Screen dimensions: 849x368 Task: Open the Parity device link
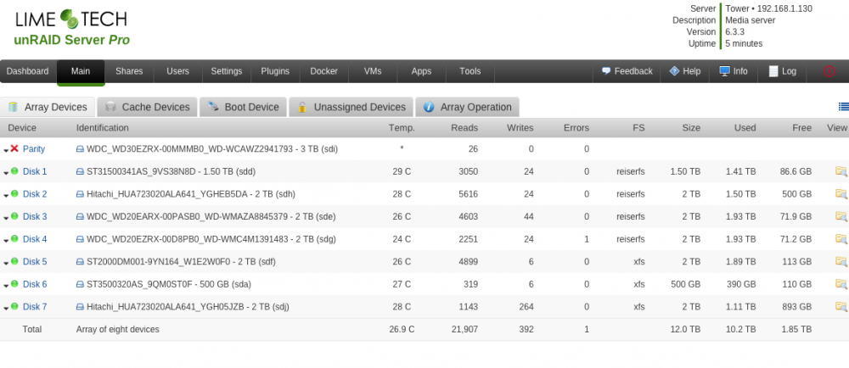point(34,149)
